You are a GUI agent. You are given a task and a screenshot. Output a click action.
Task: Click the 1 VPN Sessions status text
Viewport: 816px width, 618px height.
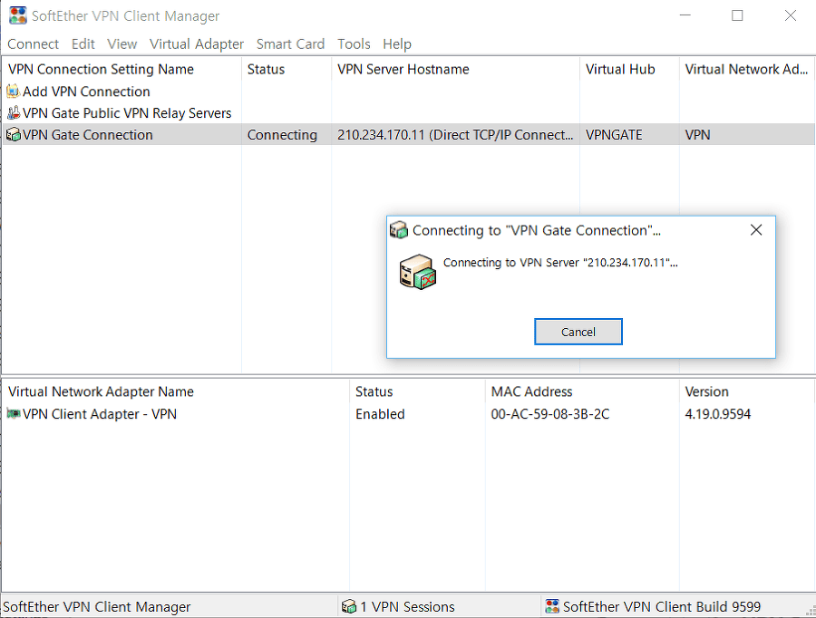[407, 606]
